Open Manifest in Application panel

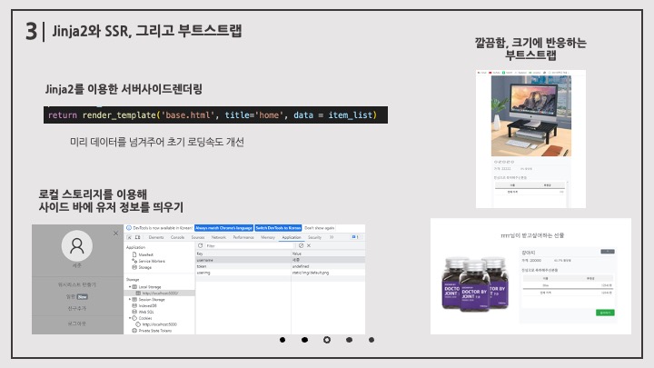pyautogui.click(x=144, y=254)
